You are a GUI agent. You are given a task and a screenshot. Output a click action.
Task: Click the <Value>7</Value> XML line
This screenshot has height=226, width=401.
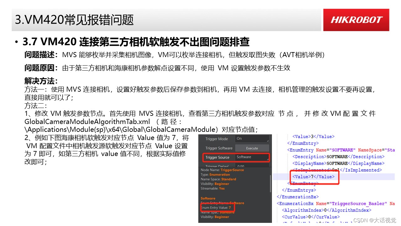point(313,177)
